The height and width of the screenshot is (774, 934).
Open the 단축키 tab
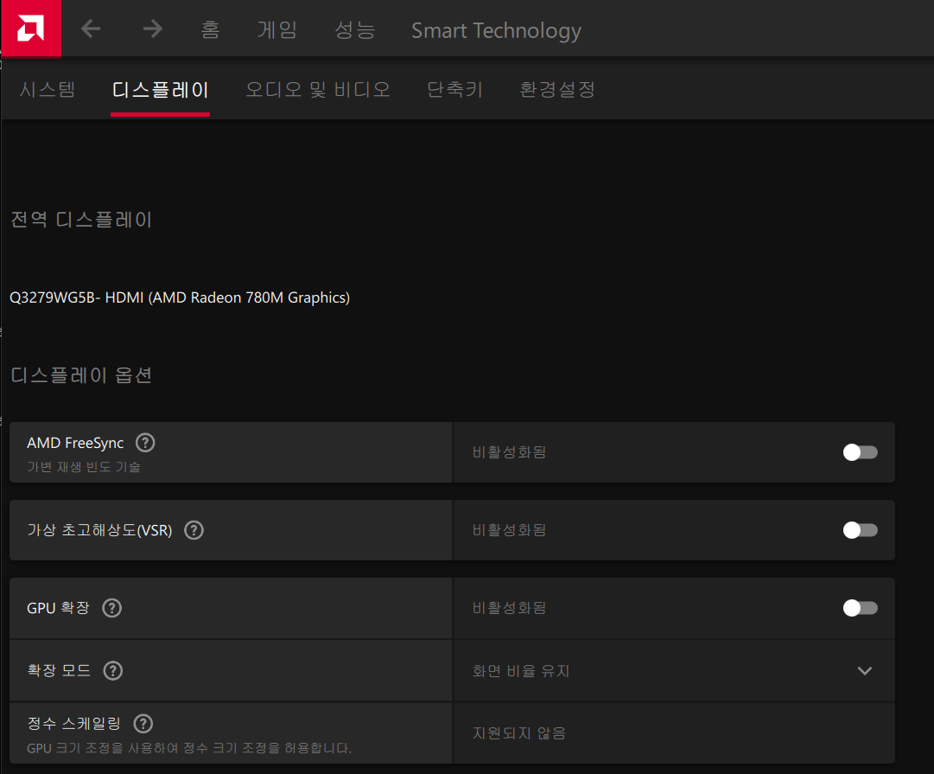(454, 89)
